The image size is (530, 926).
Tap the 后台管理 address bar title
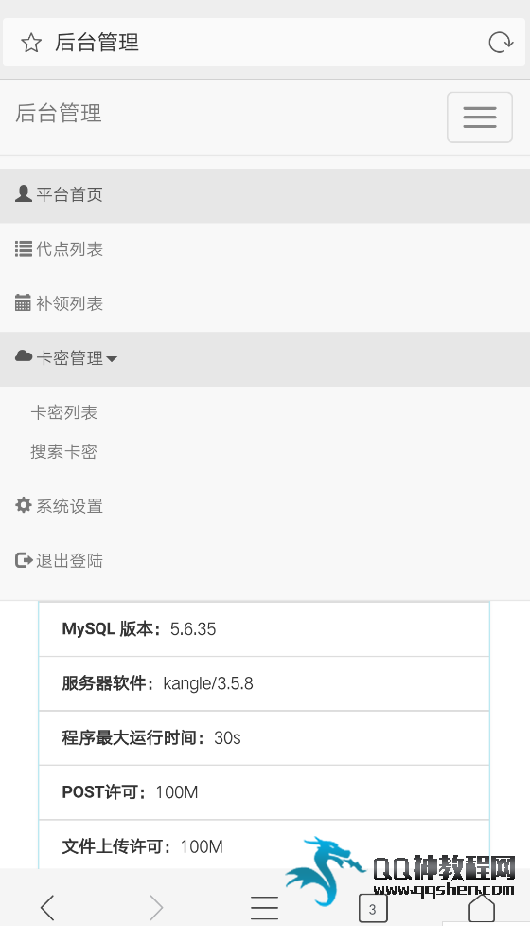point(97,43)
